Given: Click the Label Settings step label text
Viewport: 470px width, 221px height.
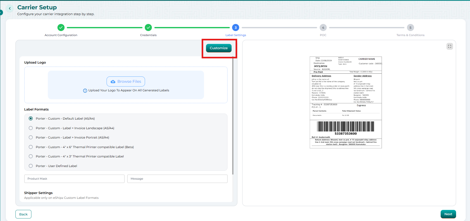Looking at the screenshot, I should pyautogui.click(x=236, y=35).
